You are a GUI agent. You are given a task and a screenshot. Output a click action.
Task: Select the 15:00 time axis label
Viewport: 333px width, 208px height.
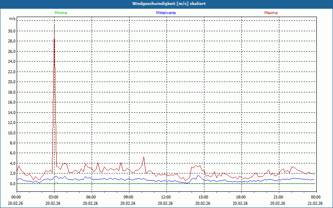(204, 197)
